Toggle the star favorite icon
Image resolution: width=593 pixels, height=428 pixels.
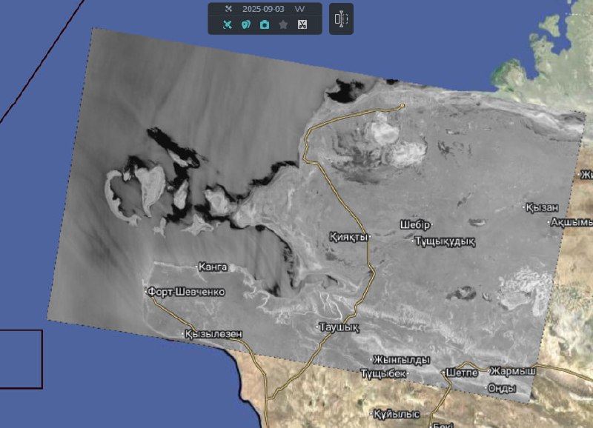pyautogui.click(x=283, y=24)
